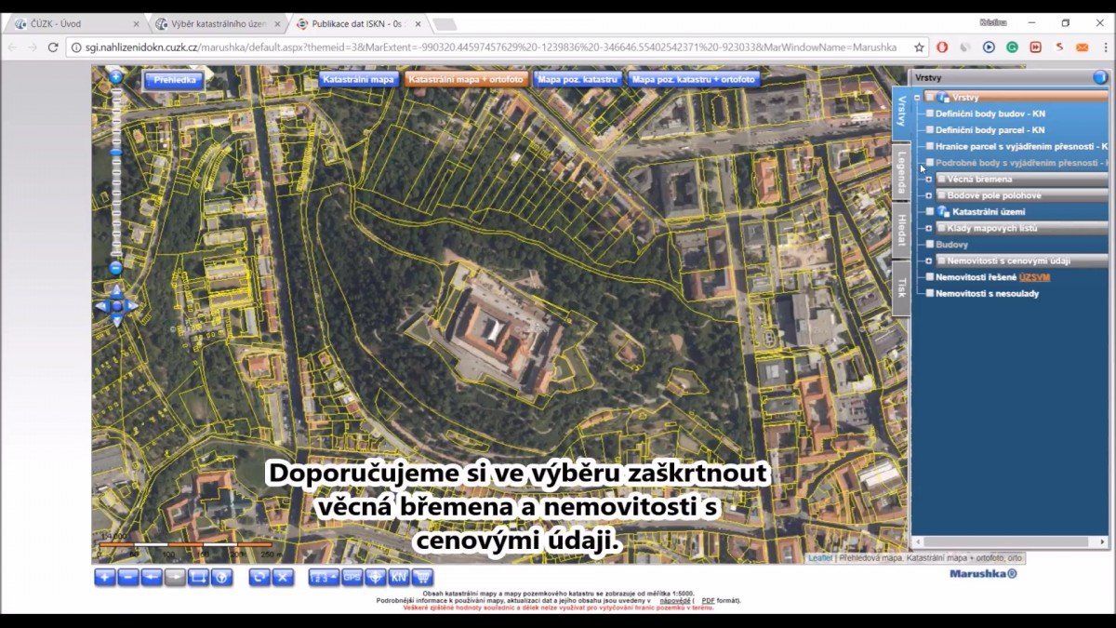This screenshot has height=628, width=1116.
Task: Open the Legenda side tab
Action: click(901, 173)
